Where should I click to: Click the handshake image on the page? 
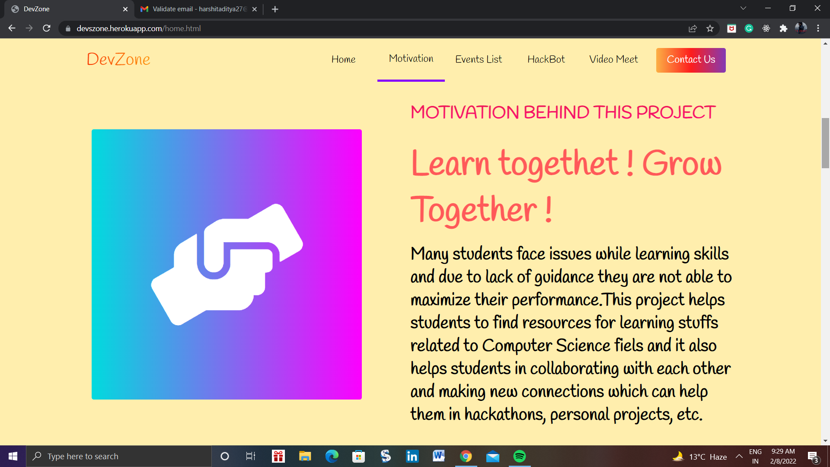tap(227, 264)
